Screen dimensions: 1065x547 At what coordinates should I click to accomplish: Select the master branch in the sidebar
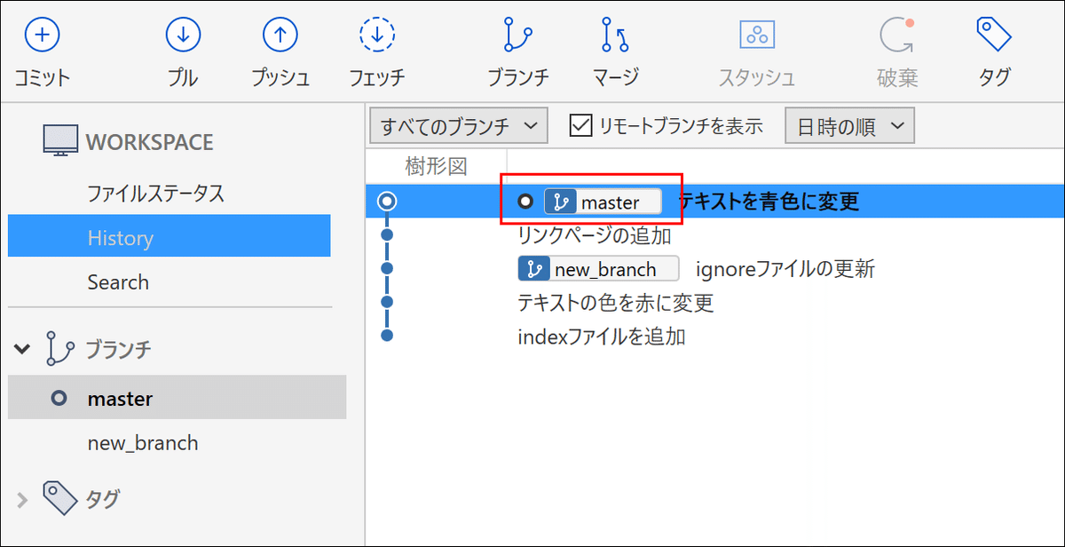[177, 398]
